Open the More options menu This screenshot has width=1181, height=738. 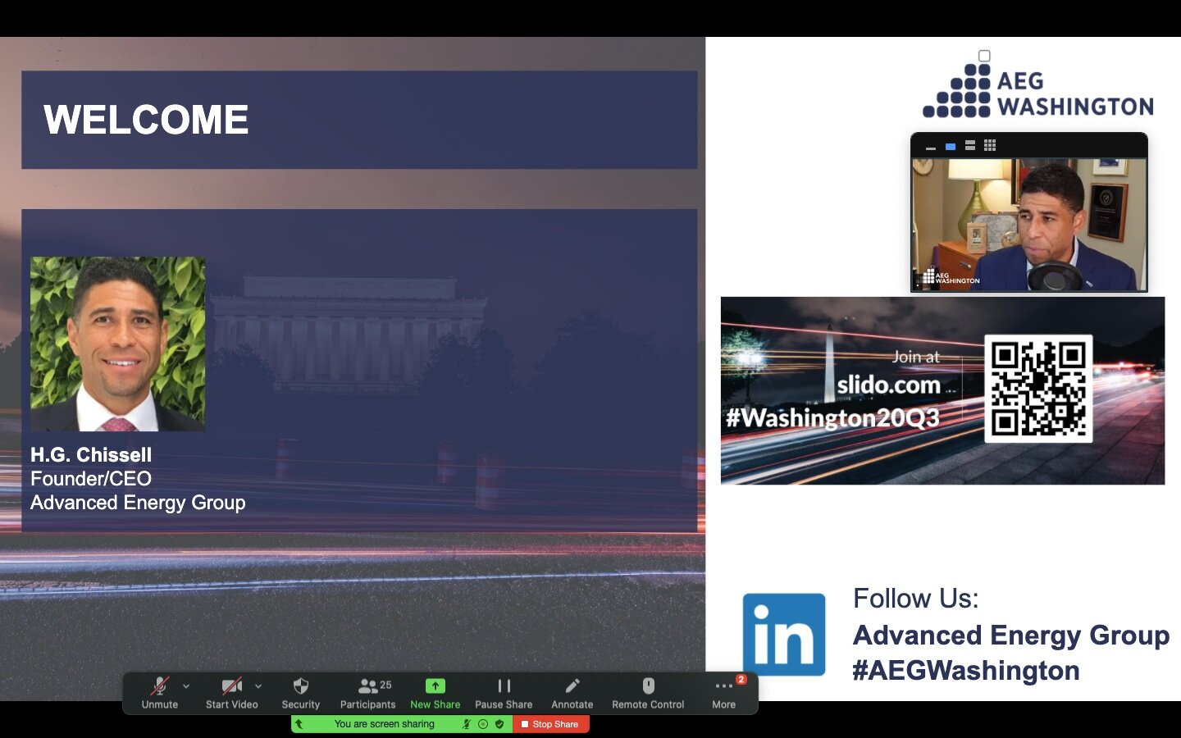(x=724, y=693)
